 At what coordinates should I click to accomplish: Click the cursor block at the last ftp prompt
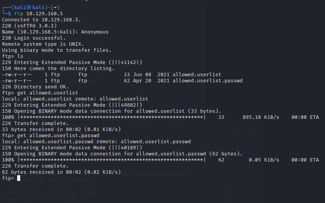coord(19,178)
